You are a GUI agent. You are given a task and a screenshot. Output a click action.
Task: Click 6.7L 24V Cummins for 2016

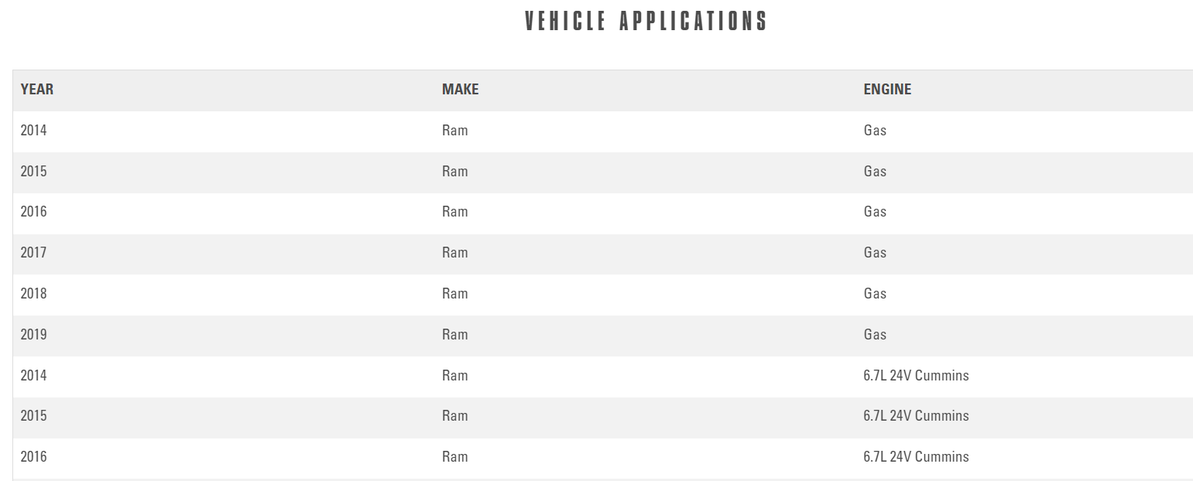coord(916,457)
